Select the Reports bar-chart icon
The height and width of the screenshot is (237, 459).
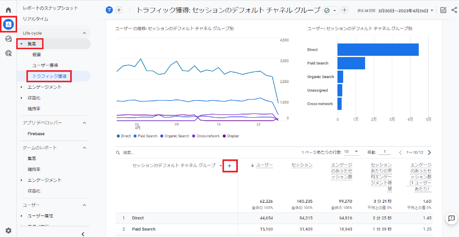coord(8,24)
